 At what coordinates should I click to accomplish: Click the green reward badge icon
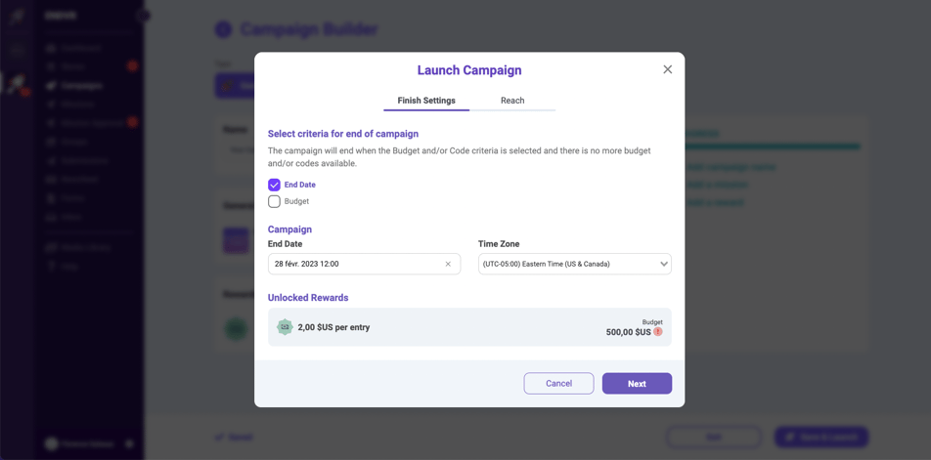coord(285,327)
